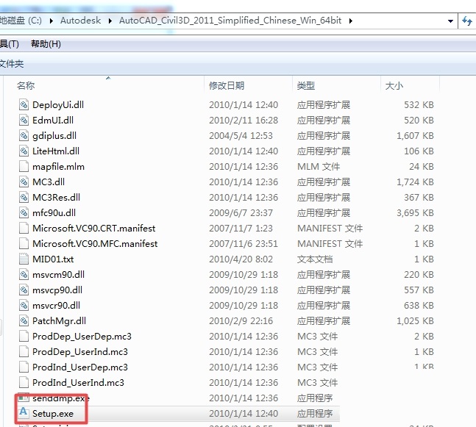Image resolution: width=476 pixels, height=427 pixels.
Task: Click the size value 1,607 KB
Action: [415, 135]
